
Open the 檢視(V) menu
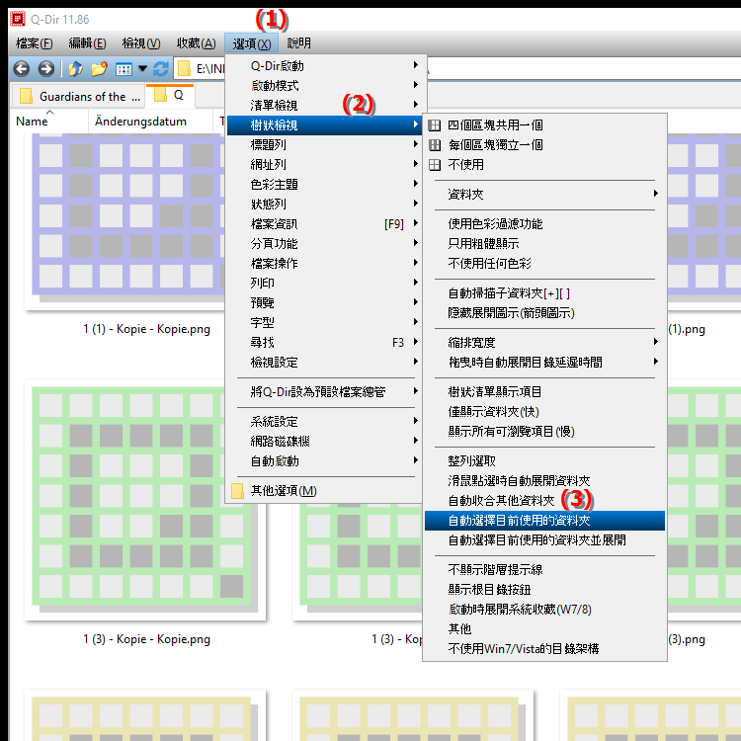click(x=141, y=43)
